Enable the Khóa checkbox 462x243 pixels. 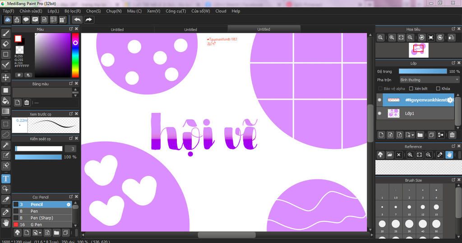[438, 89]
